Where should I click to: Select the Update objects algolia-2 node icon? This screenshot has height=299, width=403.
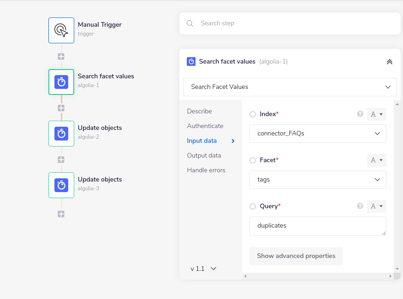61,134
